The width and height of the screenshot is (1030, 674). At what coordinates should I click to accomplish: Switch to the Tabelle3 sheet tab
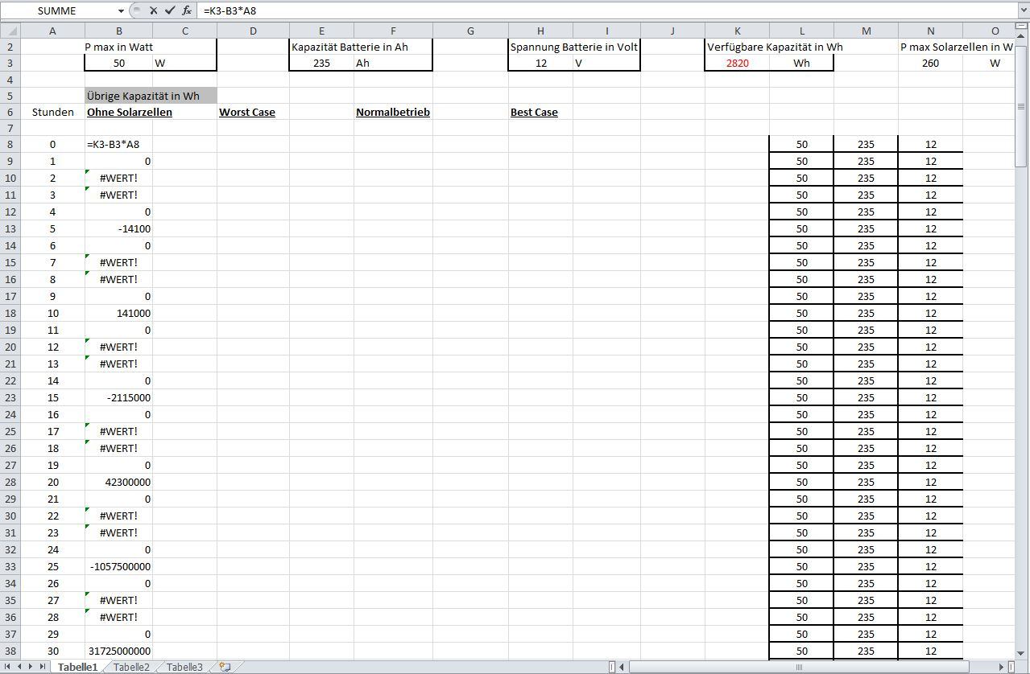(x=184, y=667)
